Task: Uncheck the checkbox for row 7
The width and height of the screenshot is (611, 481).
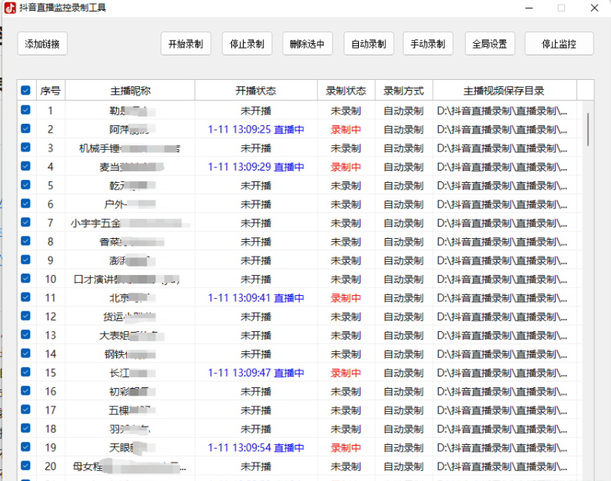Action: (x=25, y=222)
